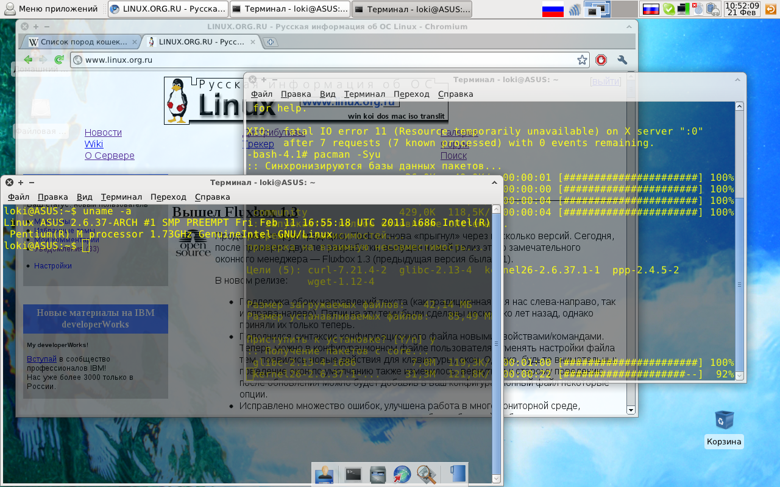Select LINUX.ORG.RU Chromium tab

[x=202, y=42]
